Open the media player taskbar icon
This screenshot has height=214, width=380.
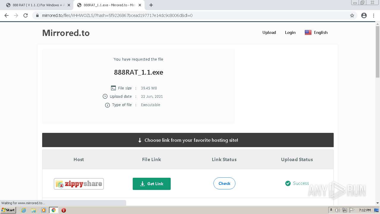click(x=44, y=210)
